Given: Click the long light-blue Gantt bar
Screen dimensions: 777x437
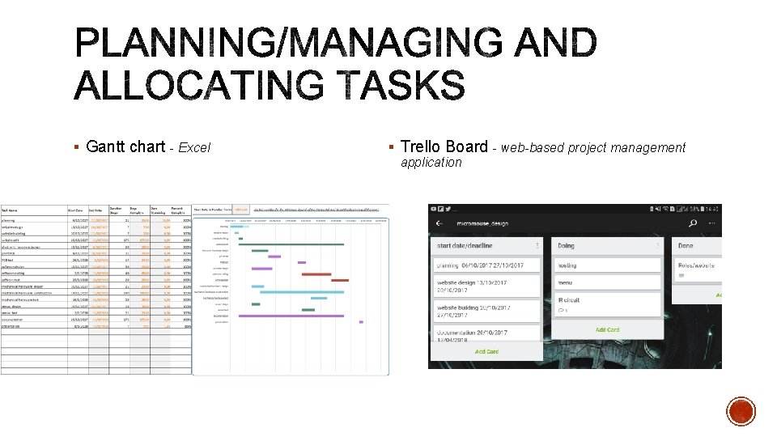Looking at the screenshot, I should (302, 292).
